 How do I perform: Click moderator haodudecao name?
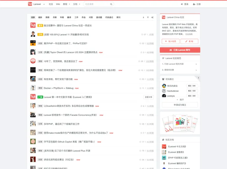(173, 91)
